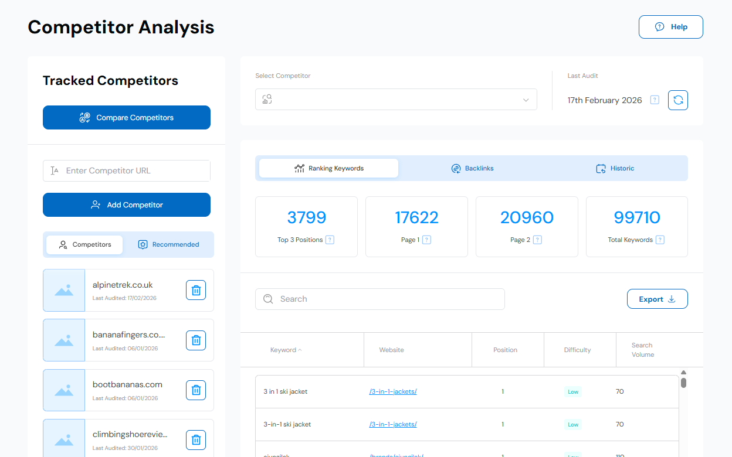This screenshot has height=457, width=732.
Task: Delete alpinetrek.co.uk competitor
Action: [196, 290]
